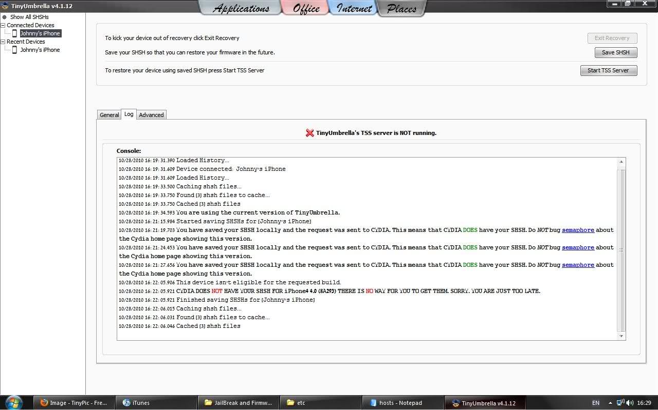Collapse the Recent Devices tree node

3,42
